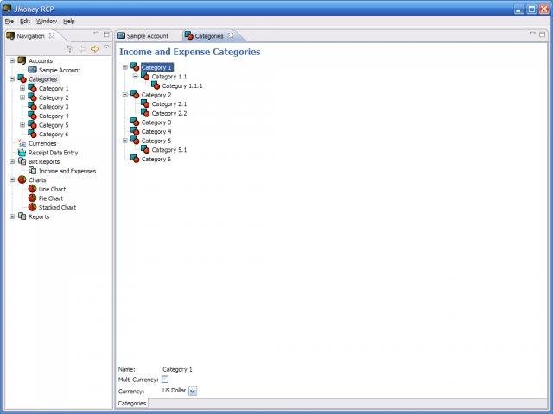The width and height of the screenshot is (553, 414).
Task: Open the Help menu
Action: tap(69, 21)
